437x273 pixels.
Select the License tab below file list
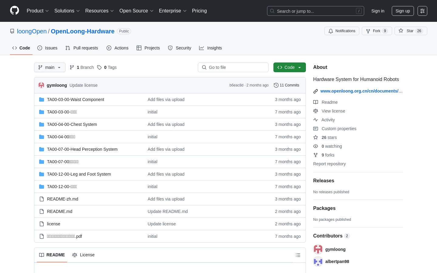coord(83,255)
